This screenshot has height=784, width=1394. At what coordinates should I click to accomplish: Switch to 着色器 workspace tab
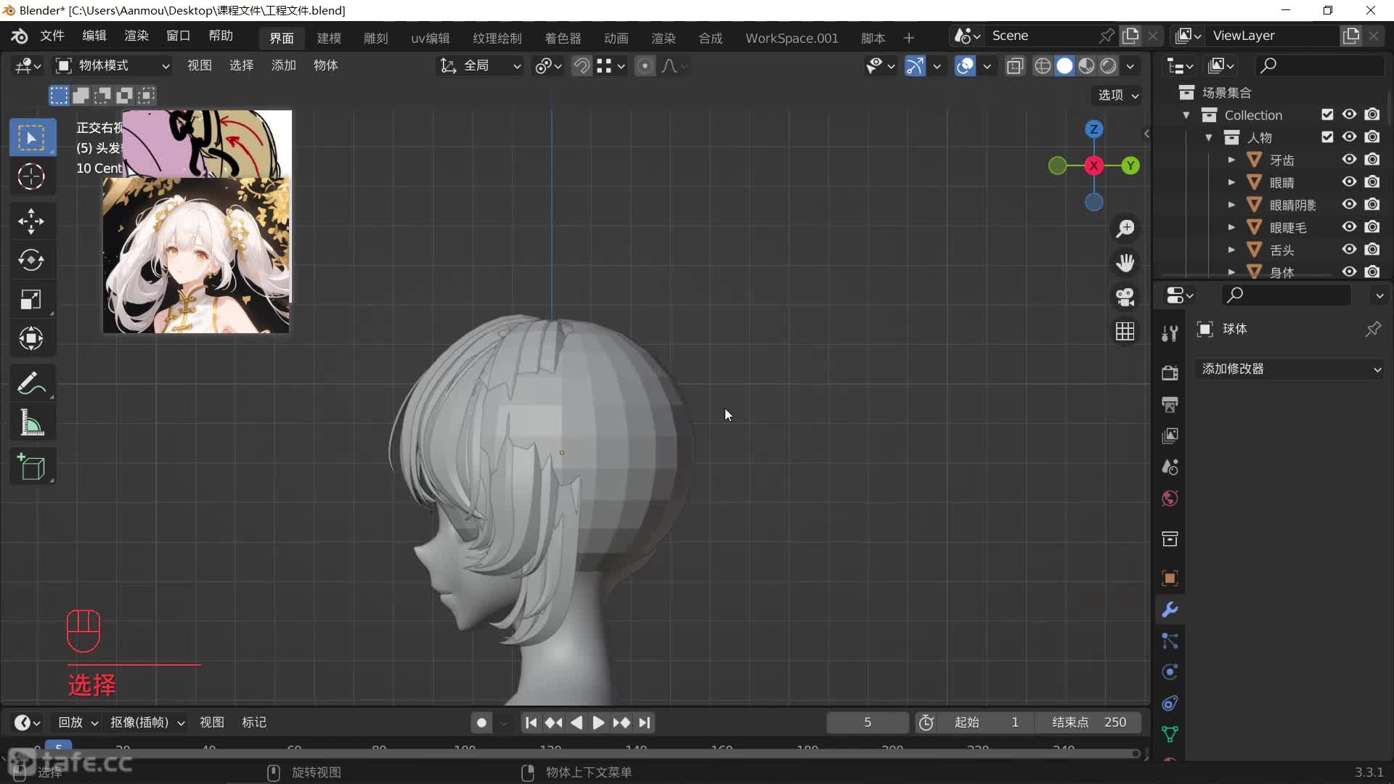[563, 38]
